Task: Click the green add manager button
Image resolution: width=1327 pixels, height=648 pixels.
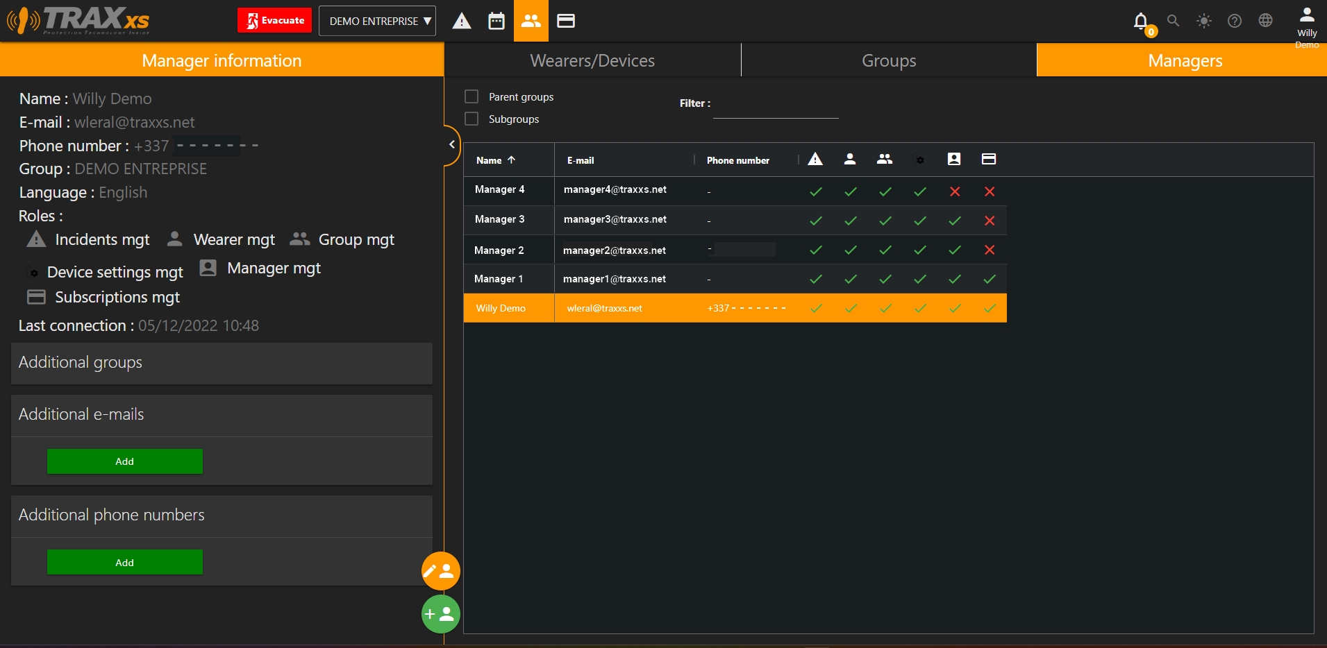Action: pyautogui.click(x=441, y=614)
